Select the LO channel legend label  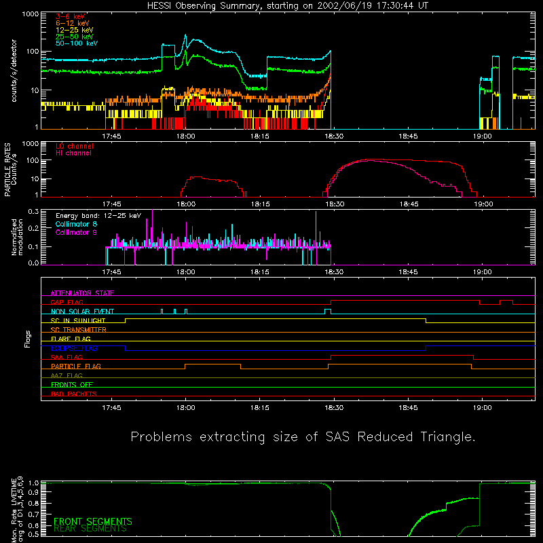pyautogui.click(x=75, y=146)
